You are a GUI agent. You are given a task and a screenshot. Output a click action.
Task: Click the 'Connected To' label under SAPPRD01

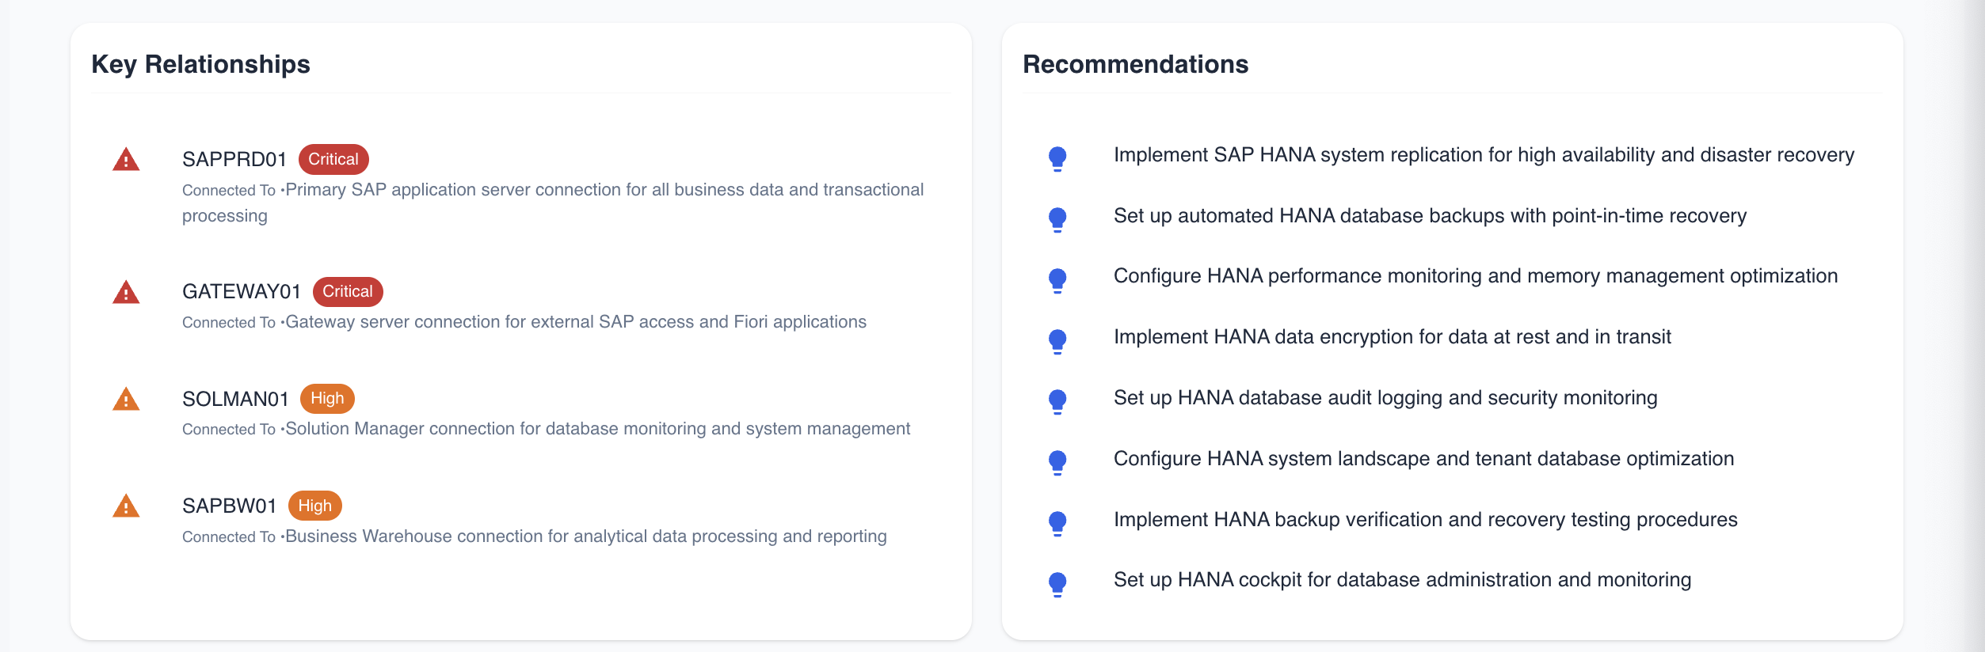pos(229,191)
